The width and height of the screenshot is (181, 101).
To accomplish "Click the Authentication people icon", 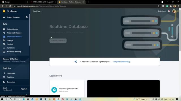I will point(4,29).
